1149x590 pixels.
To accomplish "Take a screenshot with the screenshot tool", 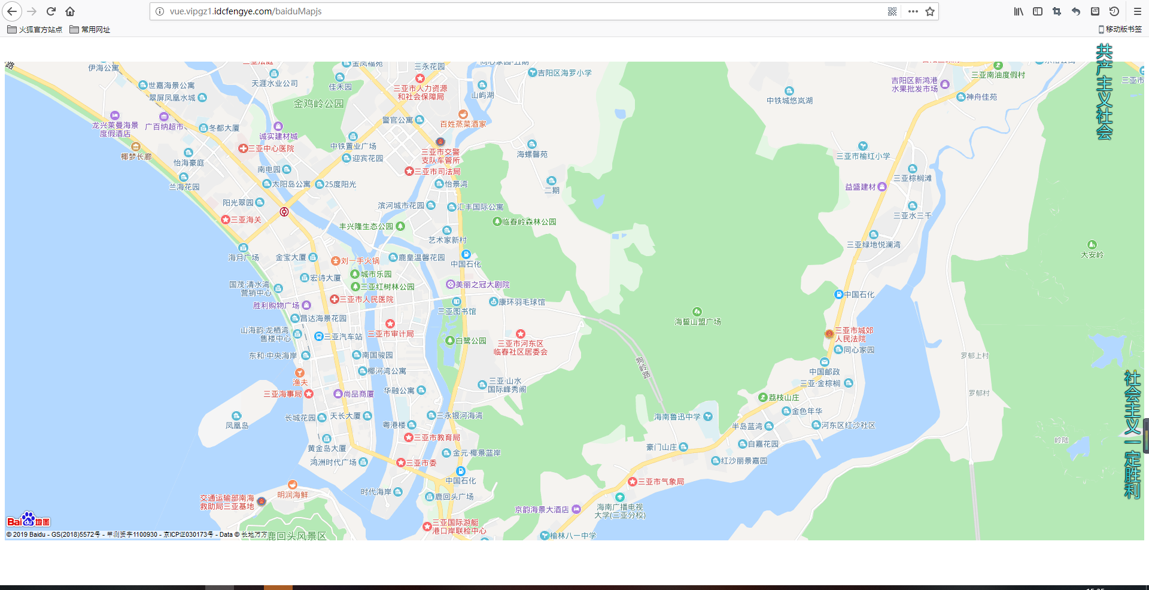I will (1057, 11).
